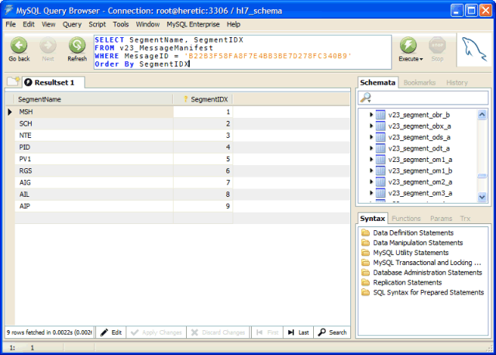Click the schemata search magnifier icon
Viewport: 496px width, 355px height.
tap(366, 98)
